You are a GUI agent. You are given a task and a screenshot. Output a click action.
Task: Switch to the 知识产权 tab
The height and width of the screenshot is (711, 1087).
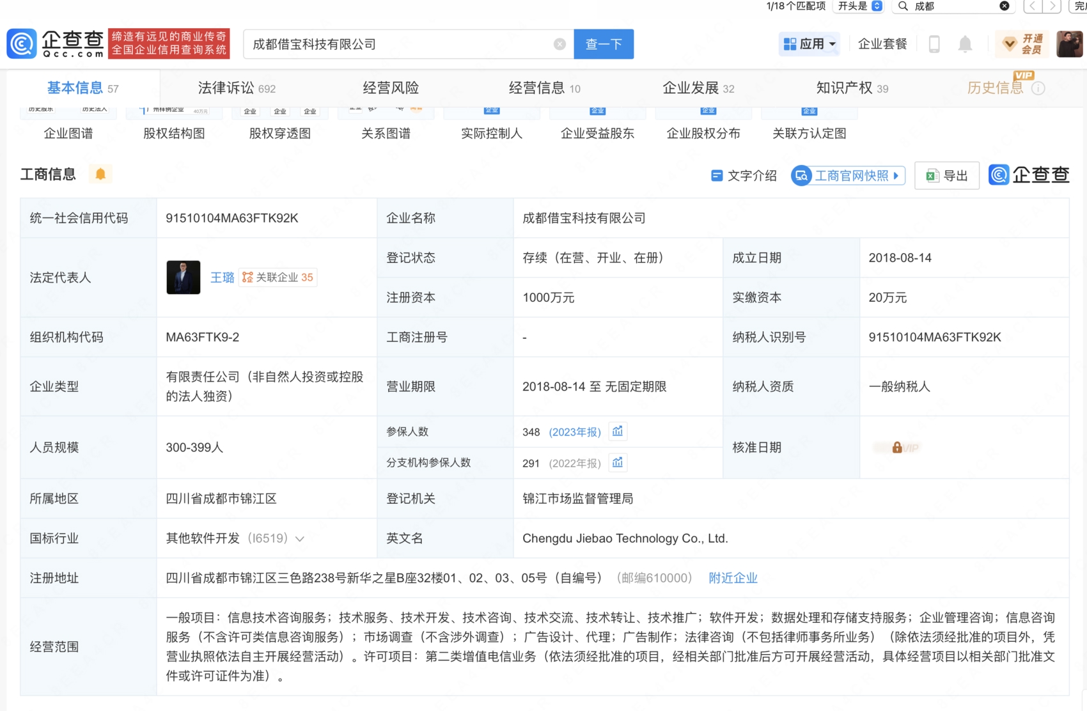(x=852, y=88)
